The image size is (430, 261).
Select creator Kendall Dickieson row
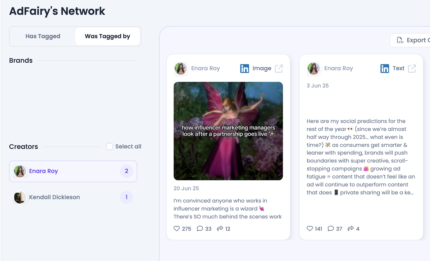pos(73,197)
